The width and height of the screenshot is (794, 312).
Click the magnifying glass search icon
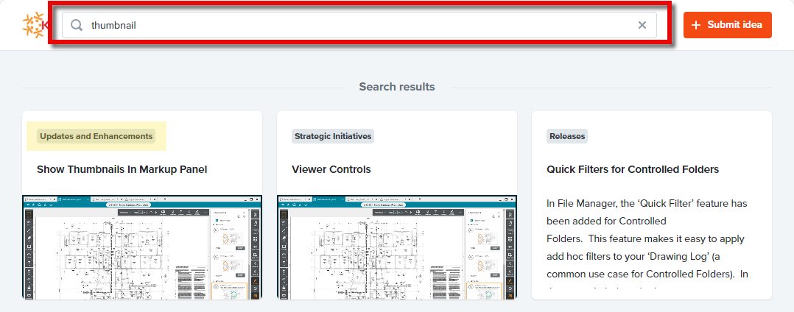tap(77, 25)
